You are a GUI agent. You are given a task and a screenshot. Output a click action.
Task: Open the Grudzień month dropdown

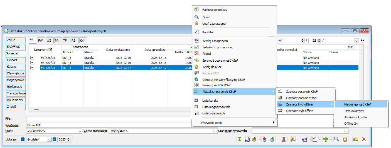49,139
